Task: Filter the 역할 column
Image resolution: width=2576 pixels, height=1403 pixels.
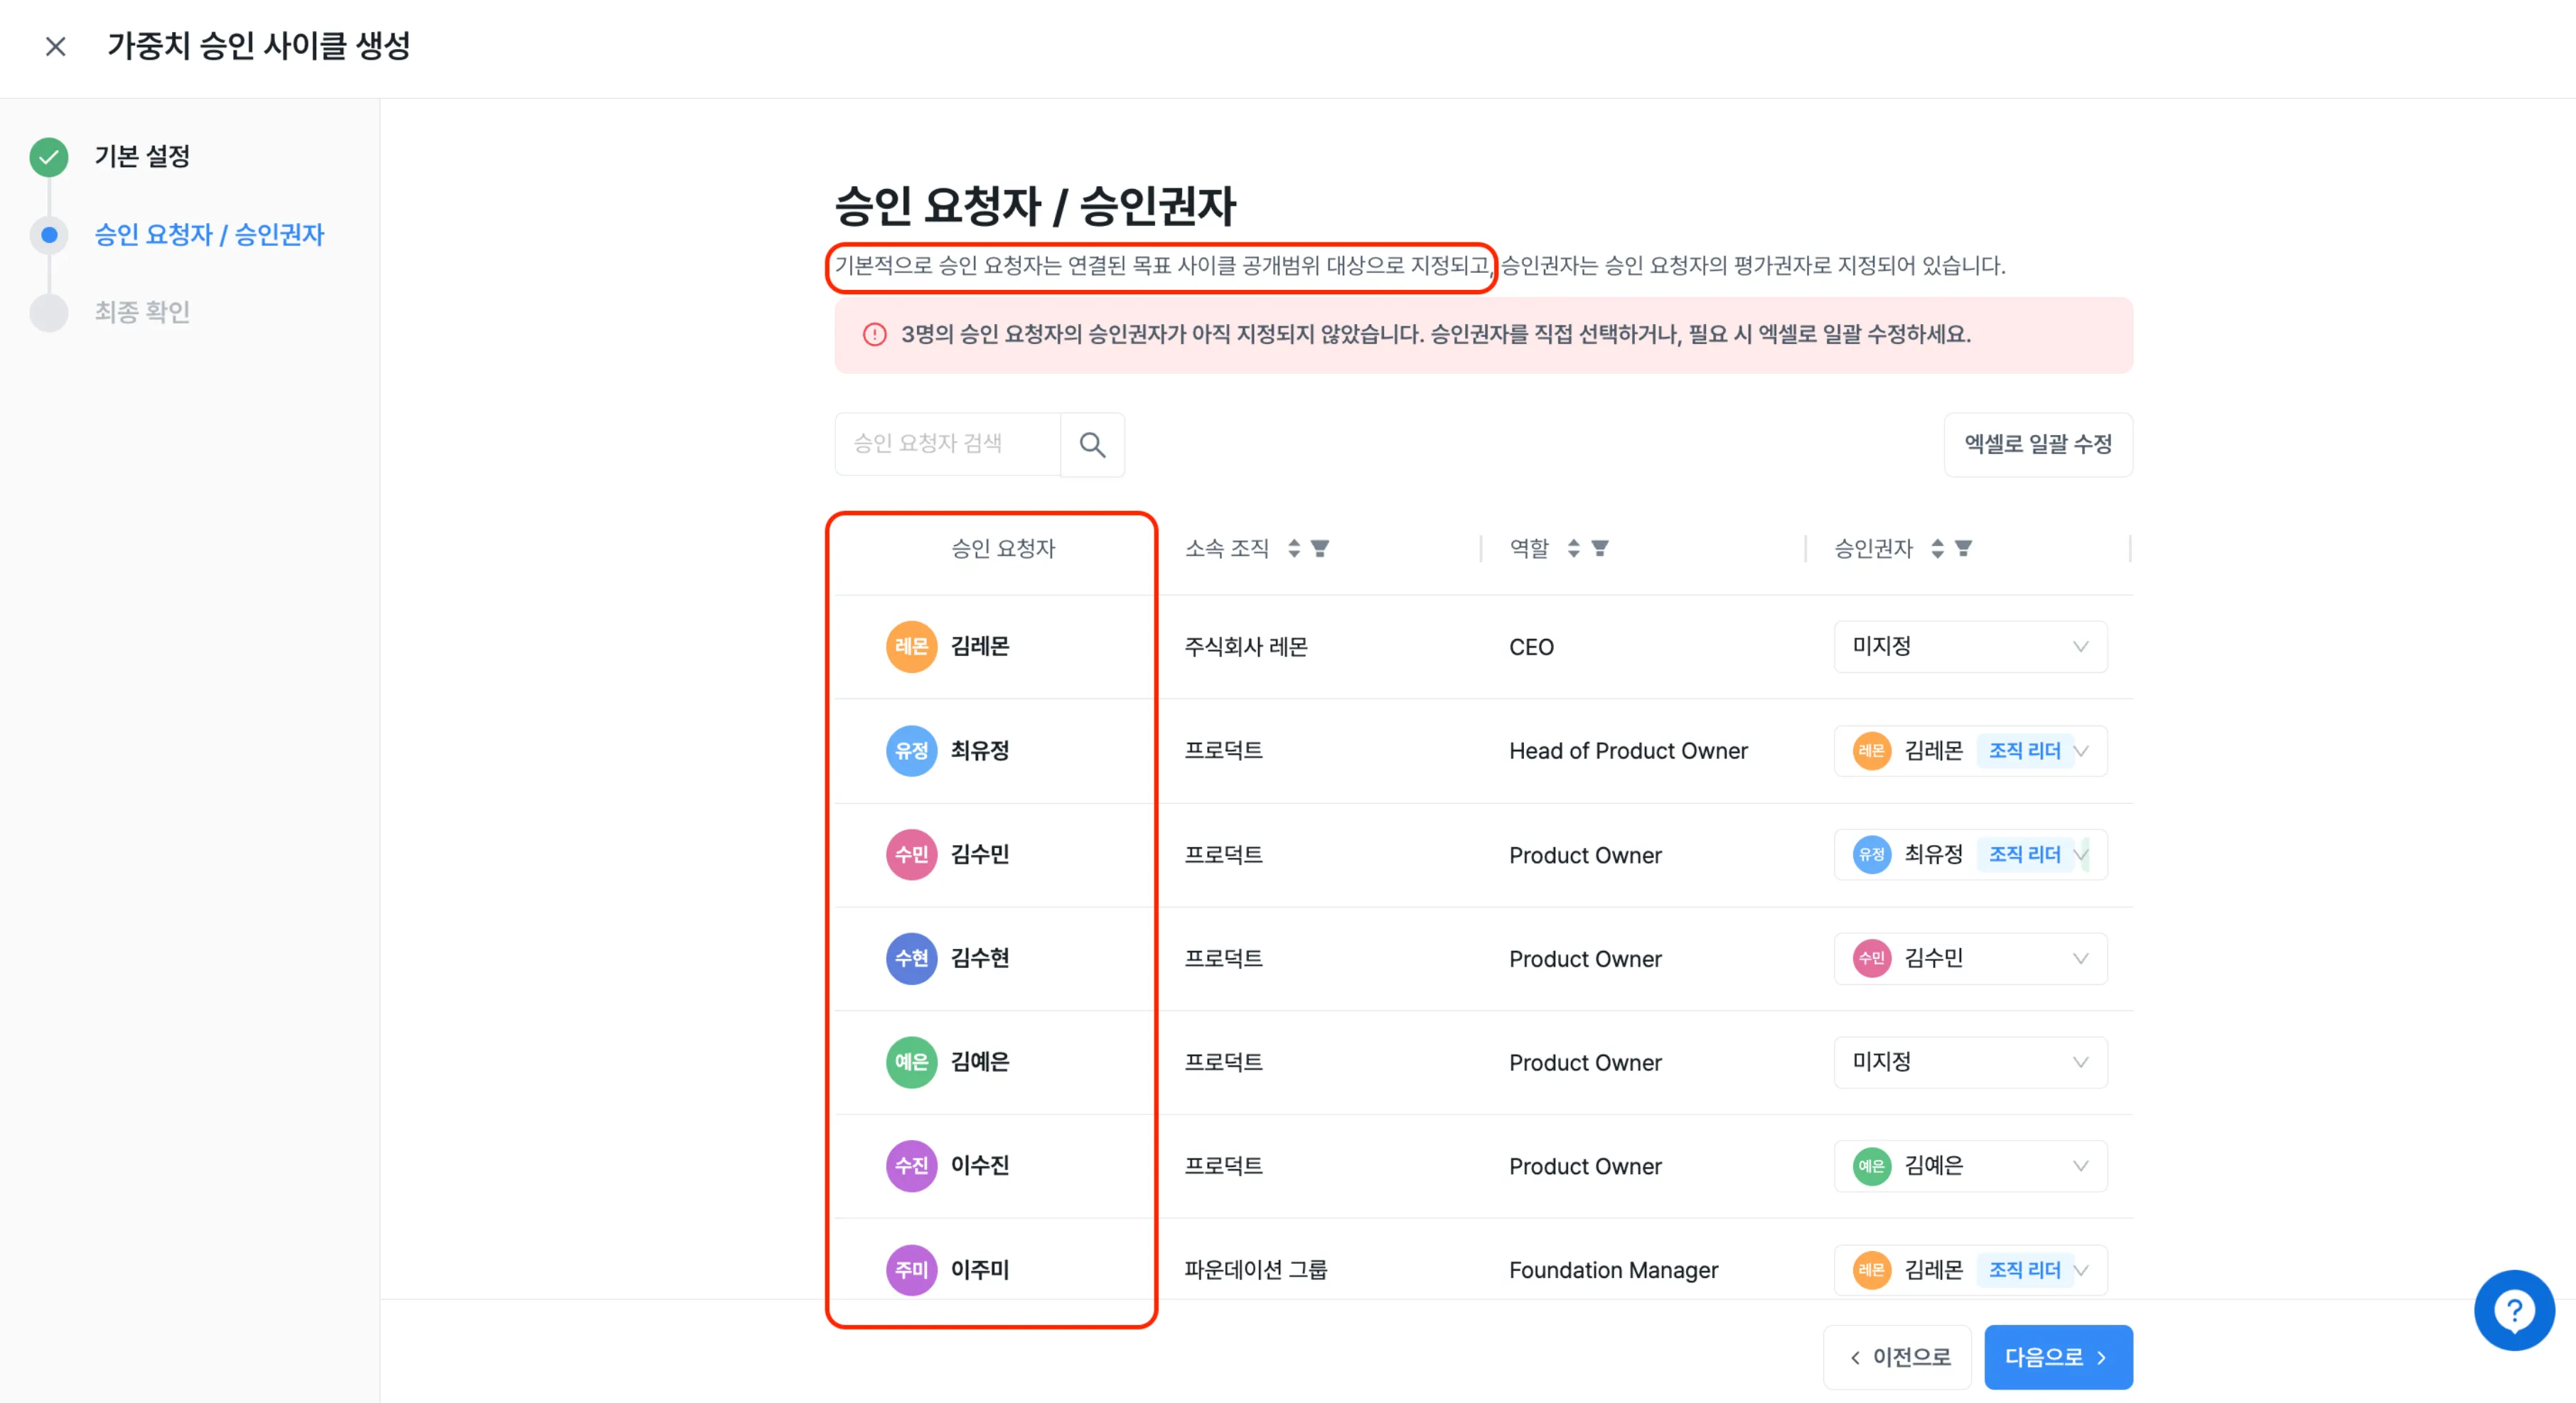Action: [x=1600, y=548]
